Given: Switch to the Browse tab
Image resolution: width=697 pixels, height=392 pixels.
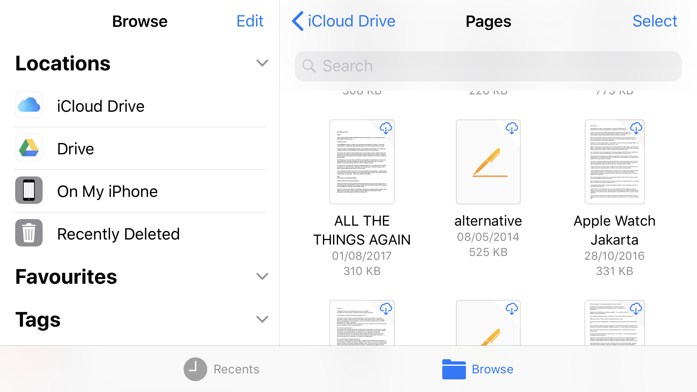Looking at the screenshot, I should [x=478, y=369].
